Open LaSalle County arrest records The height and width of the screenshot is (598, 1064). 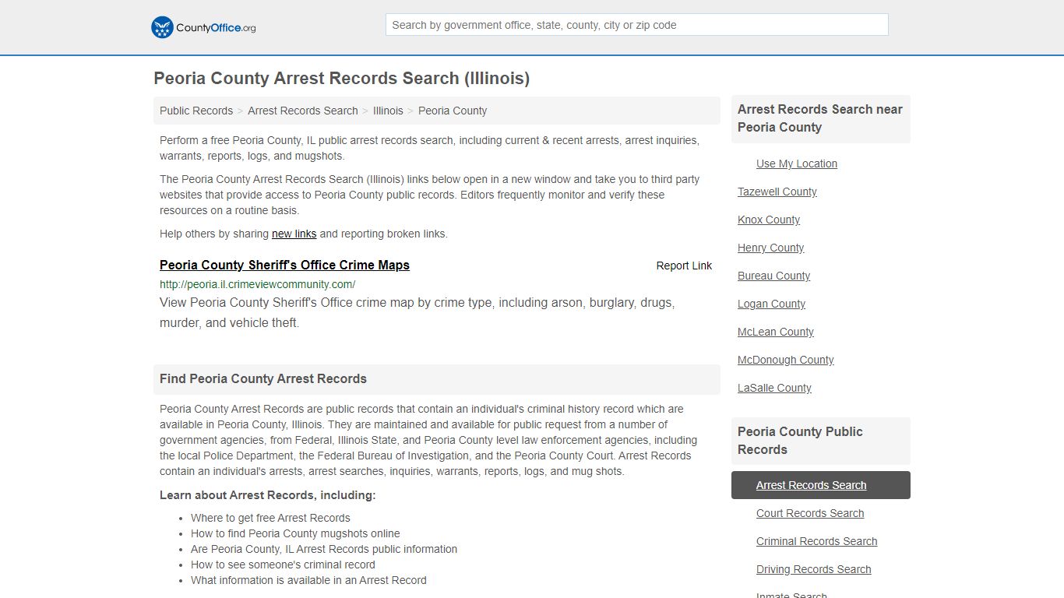pyautogui.click(x=774, y=388)
